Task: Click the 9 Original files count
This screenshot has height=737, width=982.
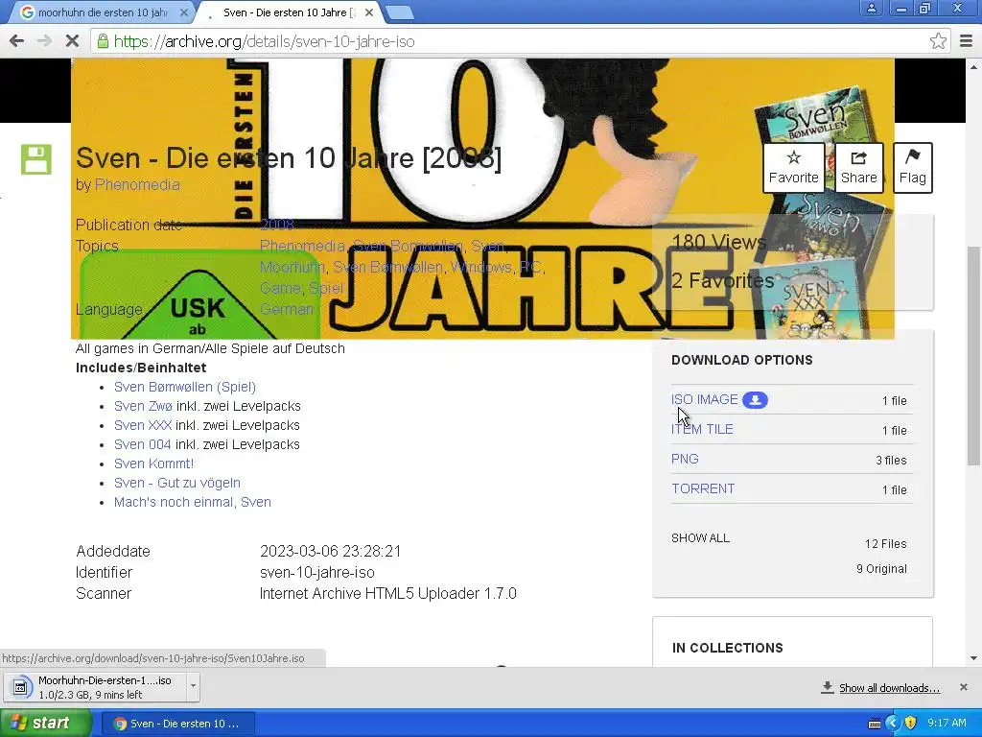Action: (x=881, y=569)
